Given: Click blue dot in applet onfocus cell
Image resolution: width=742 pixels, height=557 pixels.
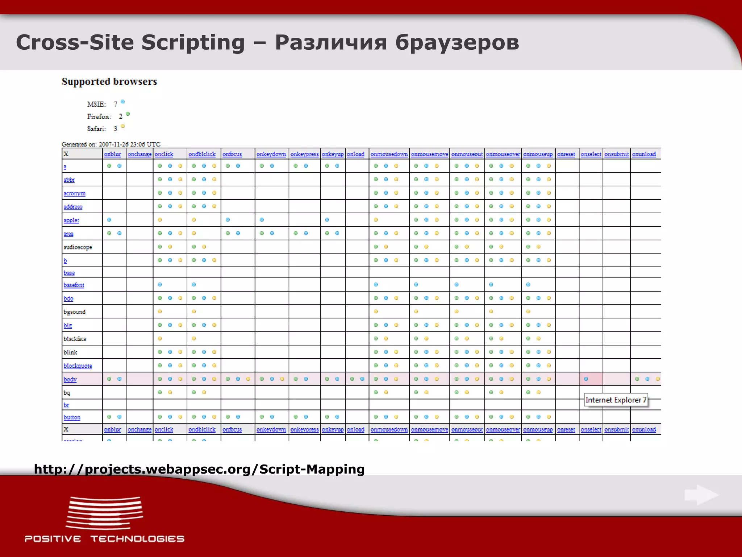Looking at the screenshot, I should tap(228, 220).
